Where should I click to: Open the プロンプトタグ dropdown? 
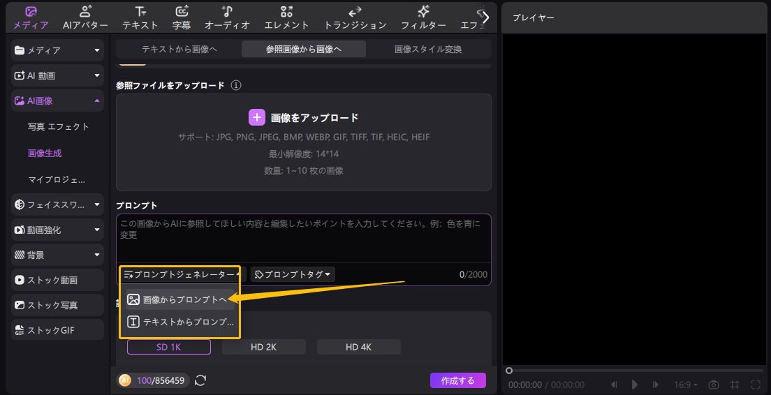click(x=293, y=274)
